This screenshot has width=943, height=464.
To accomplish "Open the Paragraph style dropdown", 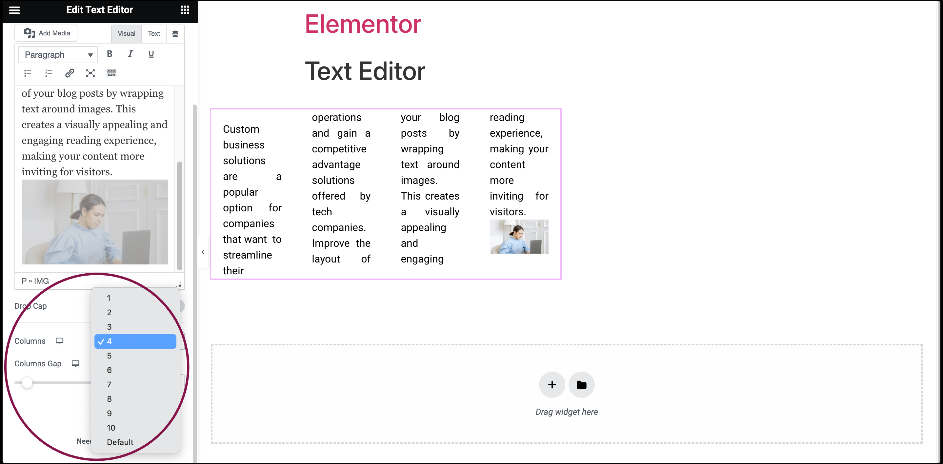I will point(56,55).
